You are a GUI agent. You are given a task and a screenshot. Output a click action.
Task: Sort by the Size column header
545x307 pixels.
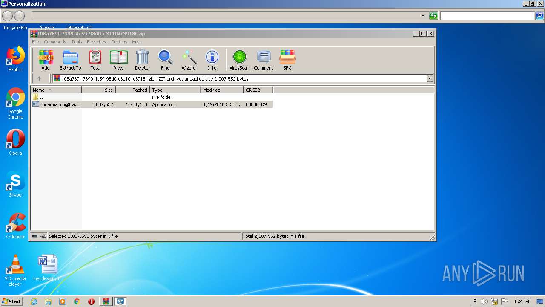(x=99, y=90)
